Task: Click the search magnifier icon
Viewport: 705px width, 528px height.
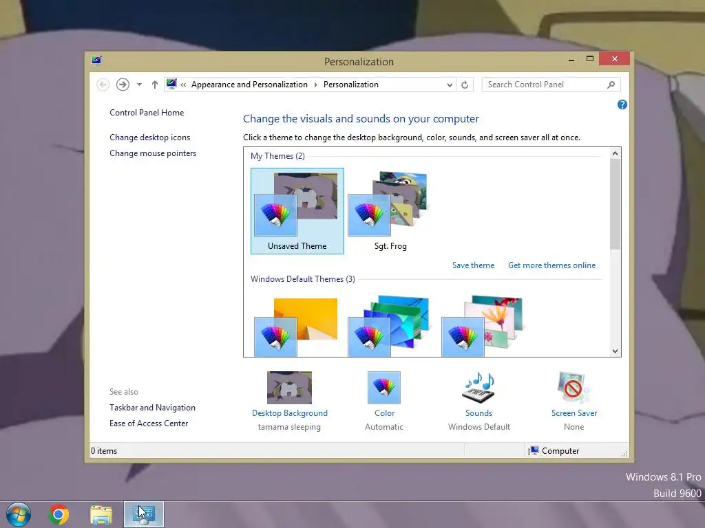Action: tap(611, 85)
